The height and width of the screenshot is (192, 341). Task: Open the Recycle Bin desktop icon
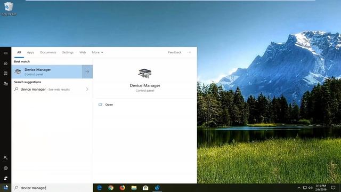coord(9,9)
